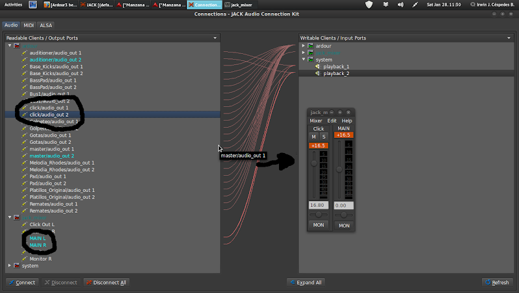Collapse the system client in Input Ports
Viewport: 519px width, 293px height.
coord(303,60)
